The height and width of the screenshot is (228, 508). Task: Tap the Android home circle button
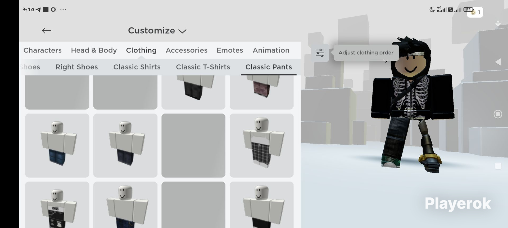[x=498, y=114]
